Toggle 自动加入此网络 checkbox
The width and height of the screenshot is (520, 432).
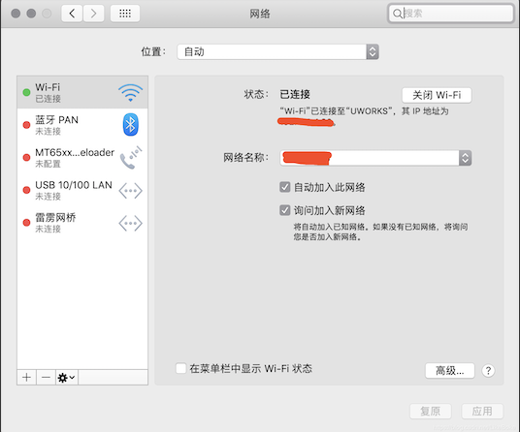click(285, 187)
